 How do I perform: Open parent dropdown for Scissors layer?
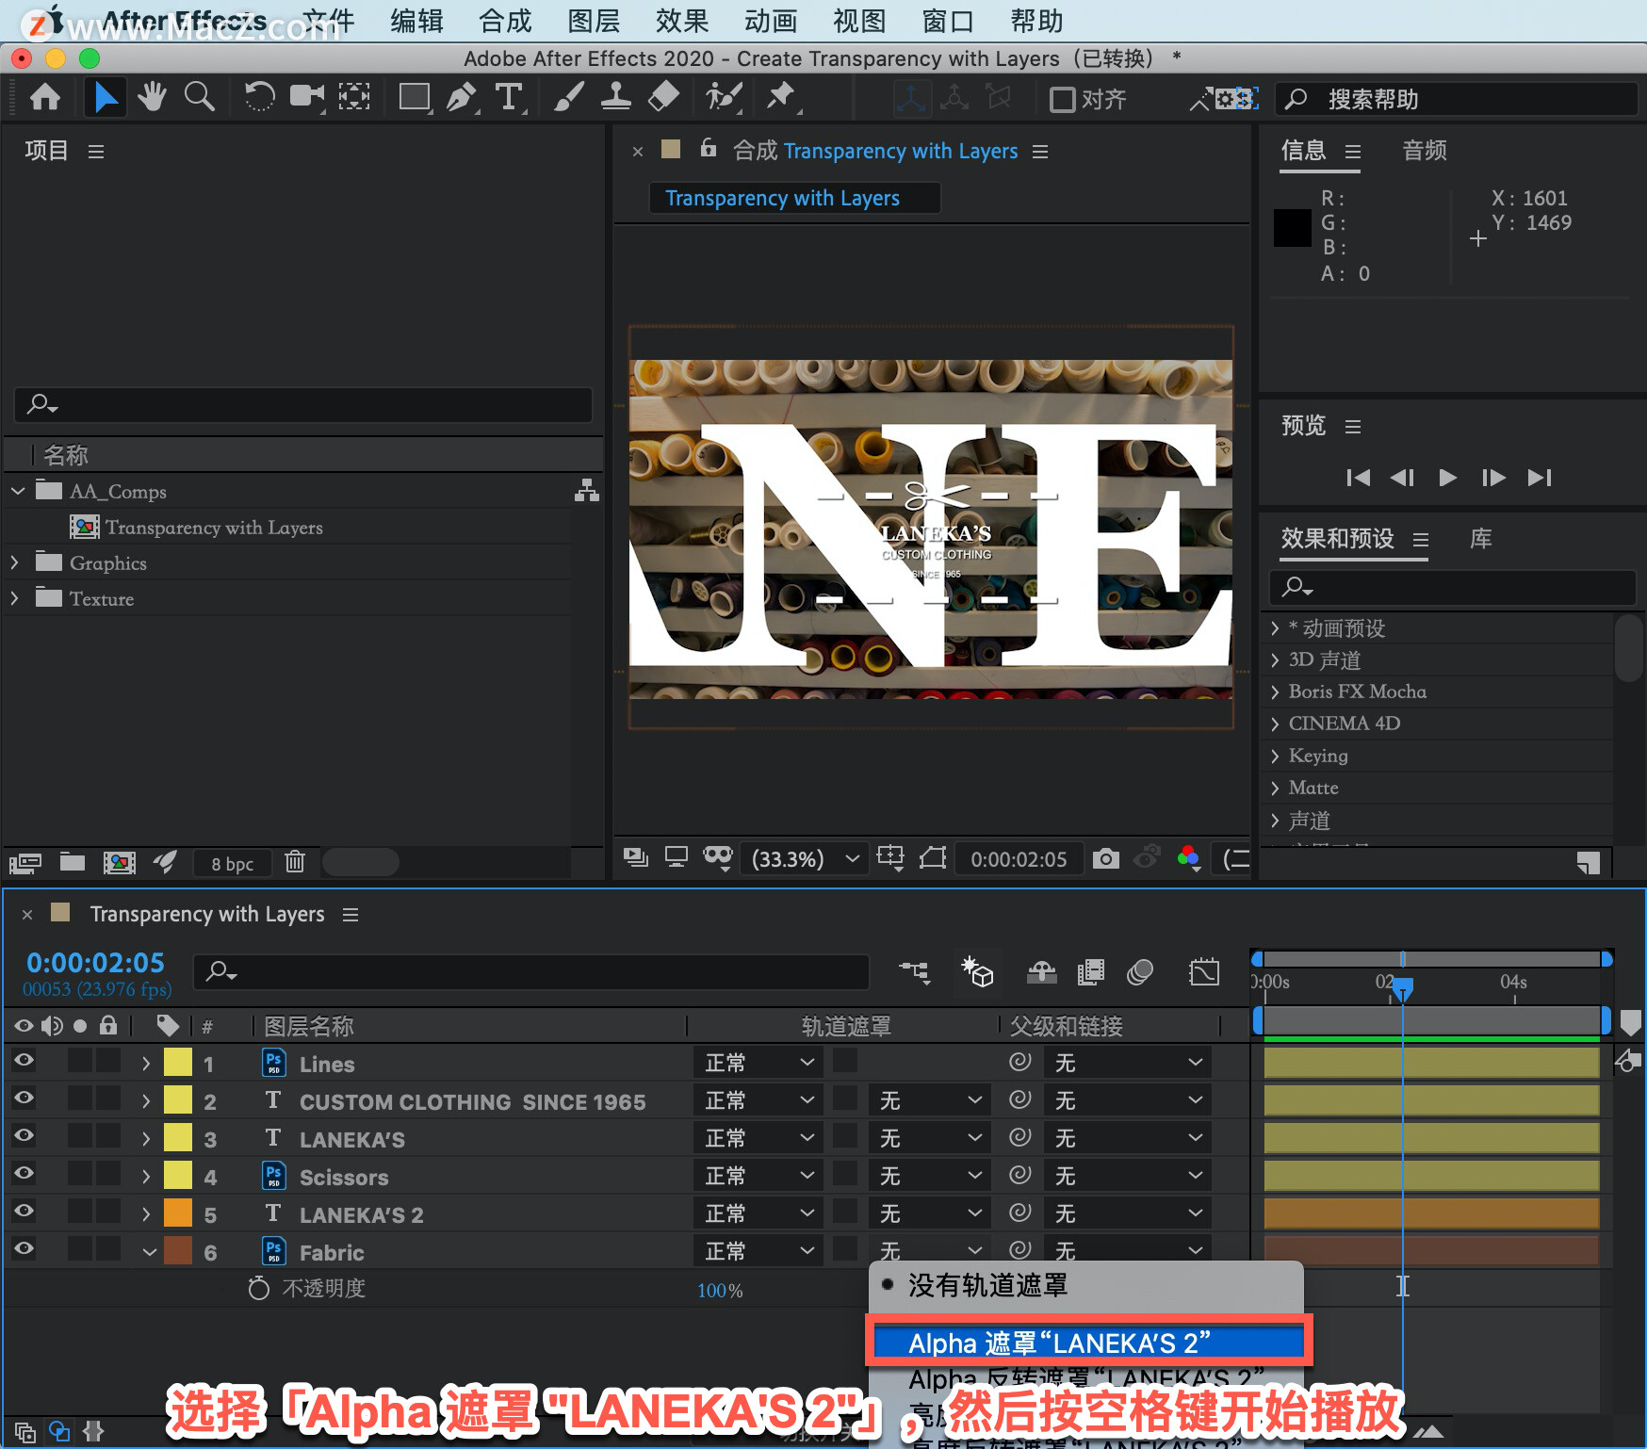(x=1127, y=1176)
